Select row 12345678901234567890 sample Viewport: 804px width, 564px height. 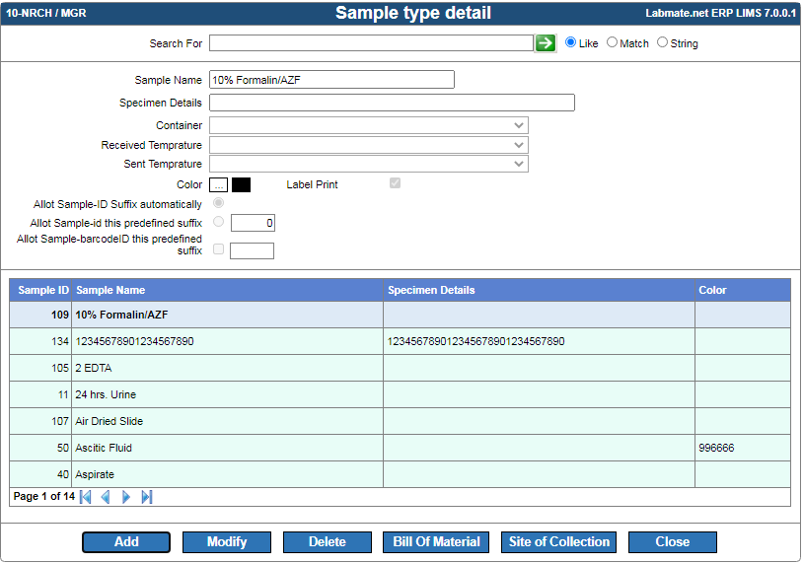(400, 342)
